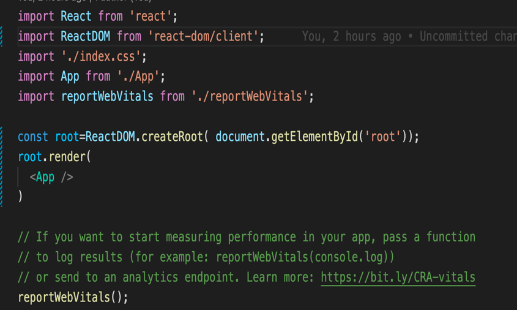Viewport: 517px width, 310px height.
Task: Click the gutter change marker beside ReactDOM import
Action: point(2,37)
